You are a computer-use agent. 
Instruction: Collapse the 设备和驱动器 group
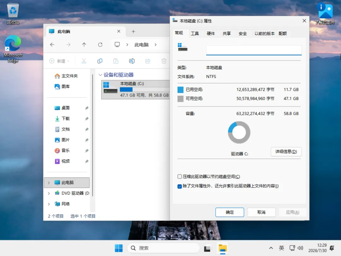coord(100,75)
